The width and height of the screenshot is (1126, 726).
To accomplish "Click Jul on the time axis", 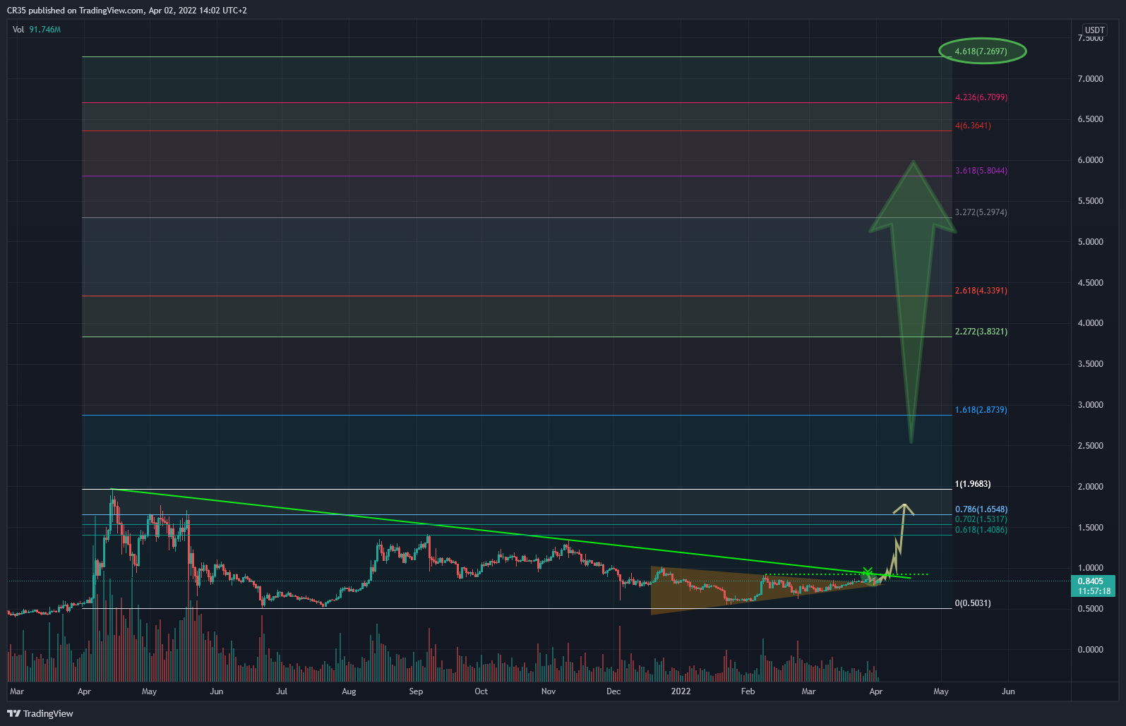I will tap(282, 691).
